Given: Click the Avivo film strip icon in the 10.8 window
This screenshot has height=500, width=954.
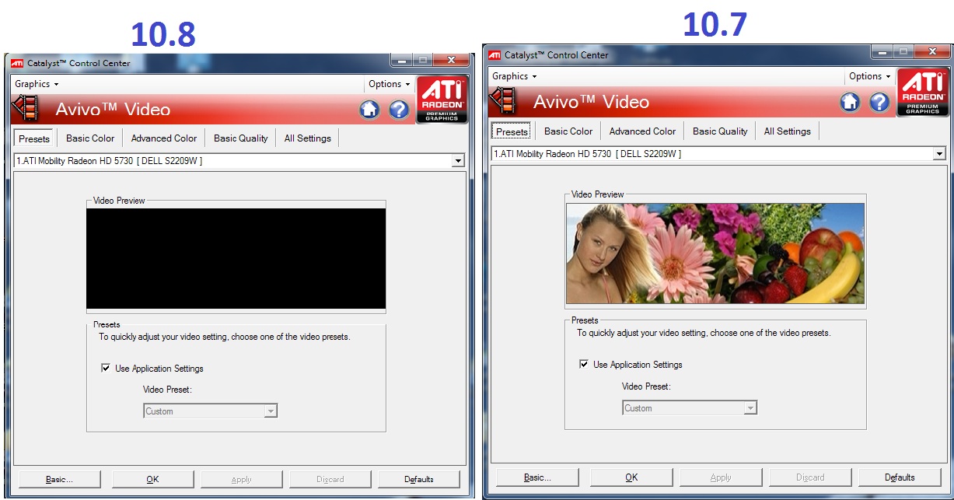Looking at the screenshot, I should (x=26, y=109).
